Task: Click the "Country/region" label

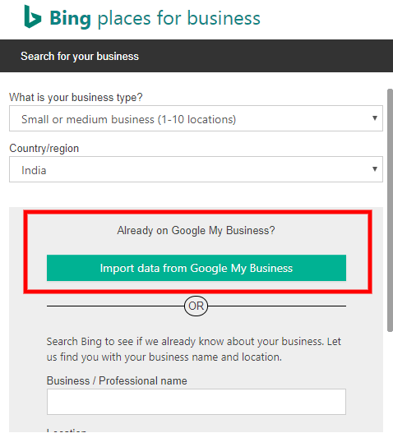Action: (x=44, y=149)
